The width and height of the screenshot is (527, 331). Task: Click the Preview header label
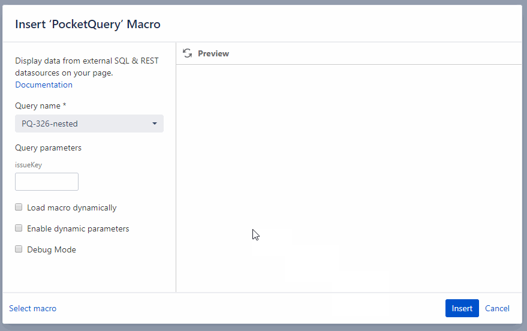pos(213,53)
